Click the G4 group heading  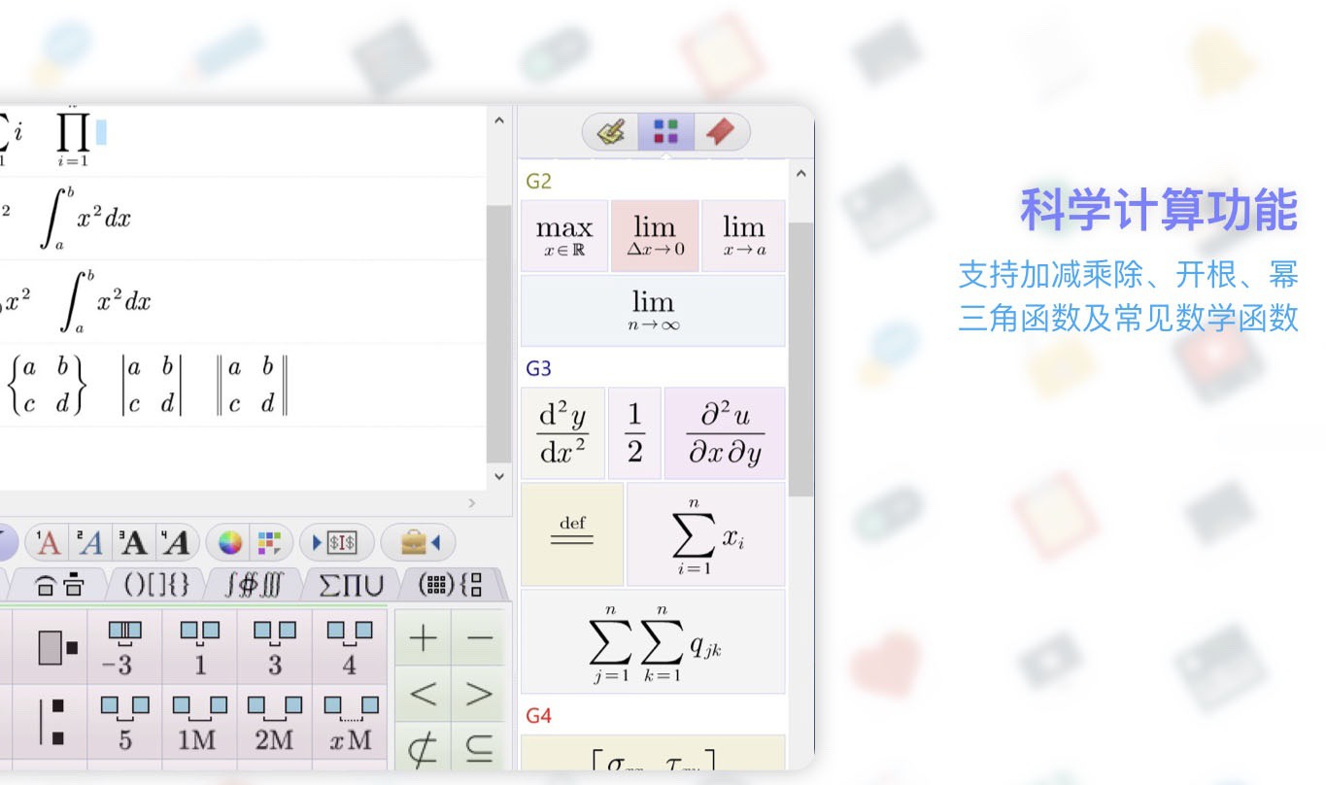click(x=539, y=716)
